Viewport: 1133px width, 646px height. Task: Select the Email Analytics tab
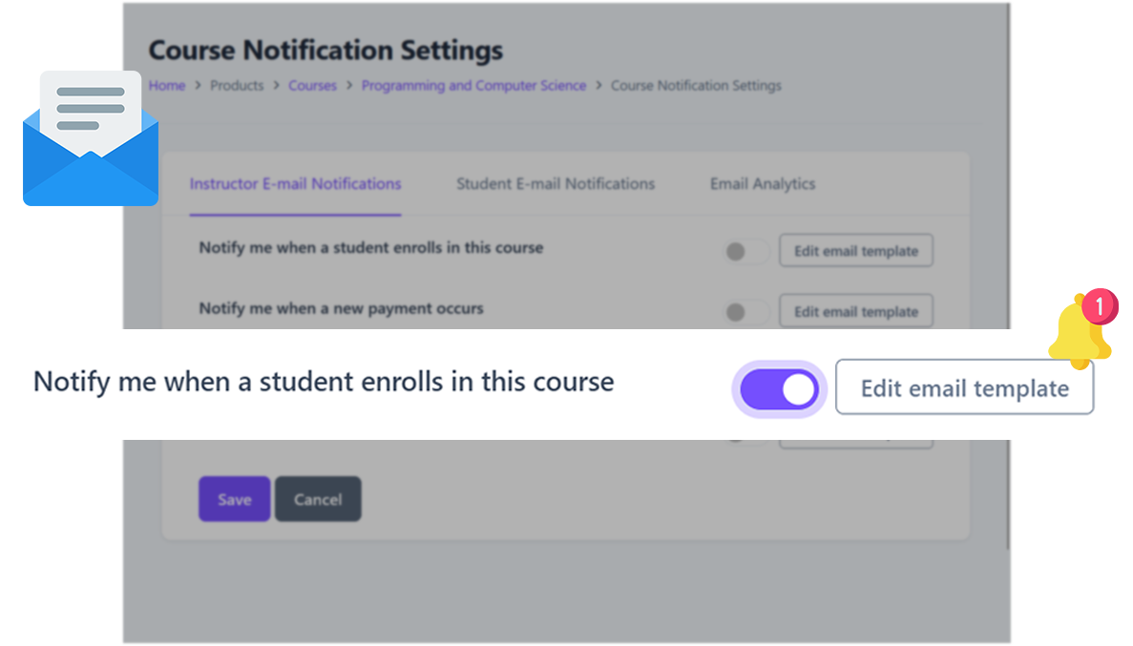click(762, 184)
